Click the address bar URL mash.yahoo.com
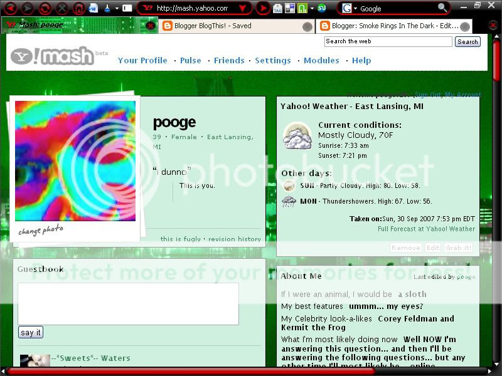Screen dimensions: 502x376 click(192, 8)
